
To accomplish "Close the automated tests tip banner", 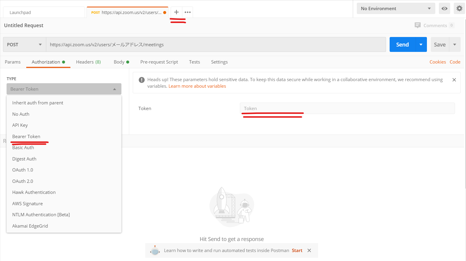I will (x=309, y=250).
